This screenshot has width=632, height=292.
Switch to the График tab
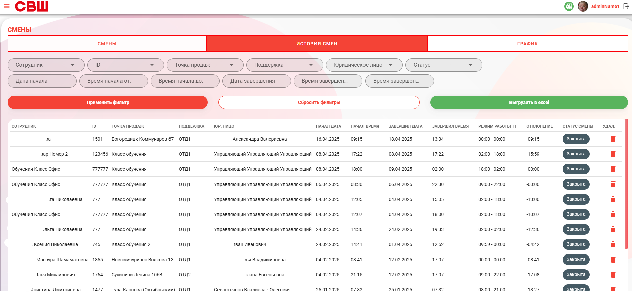(527, 44)
